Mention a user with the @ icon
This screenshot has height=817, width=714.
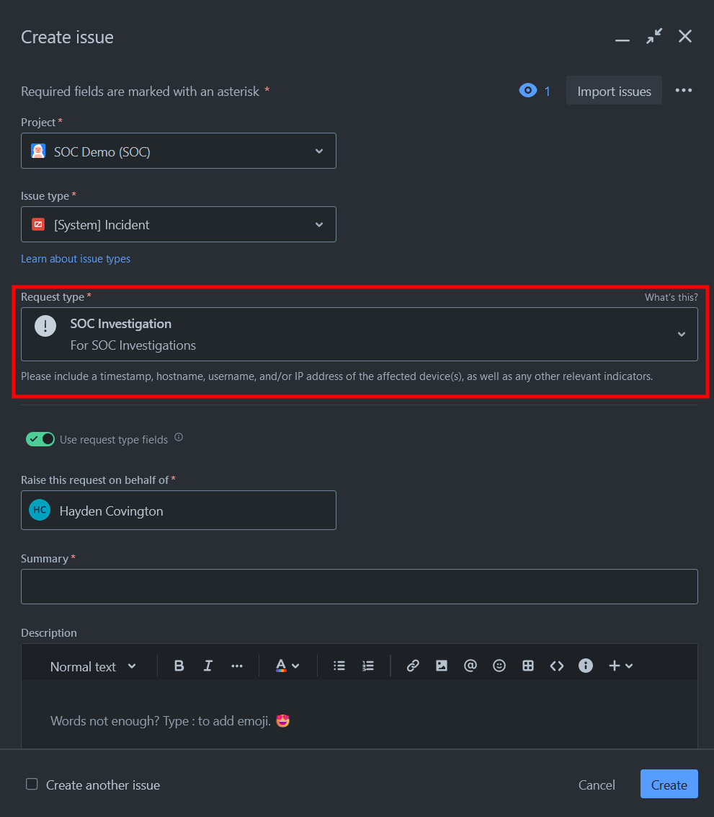470,666
